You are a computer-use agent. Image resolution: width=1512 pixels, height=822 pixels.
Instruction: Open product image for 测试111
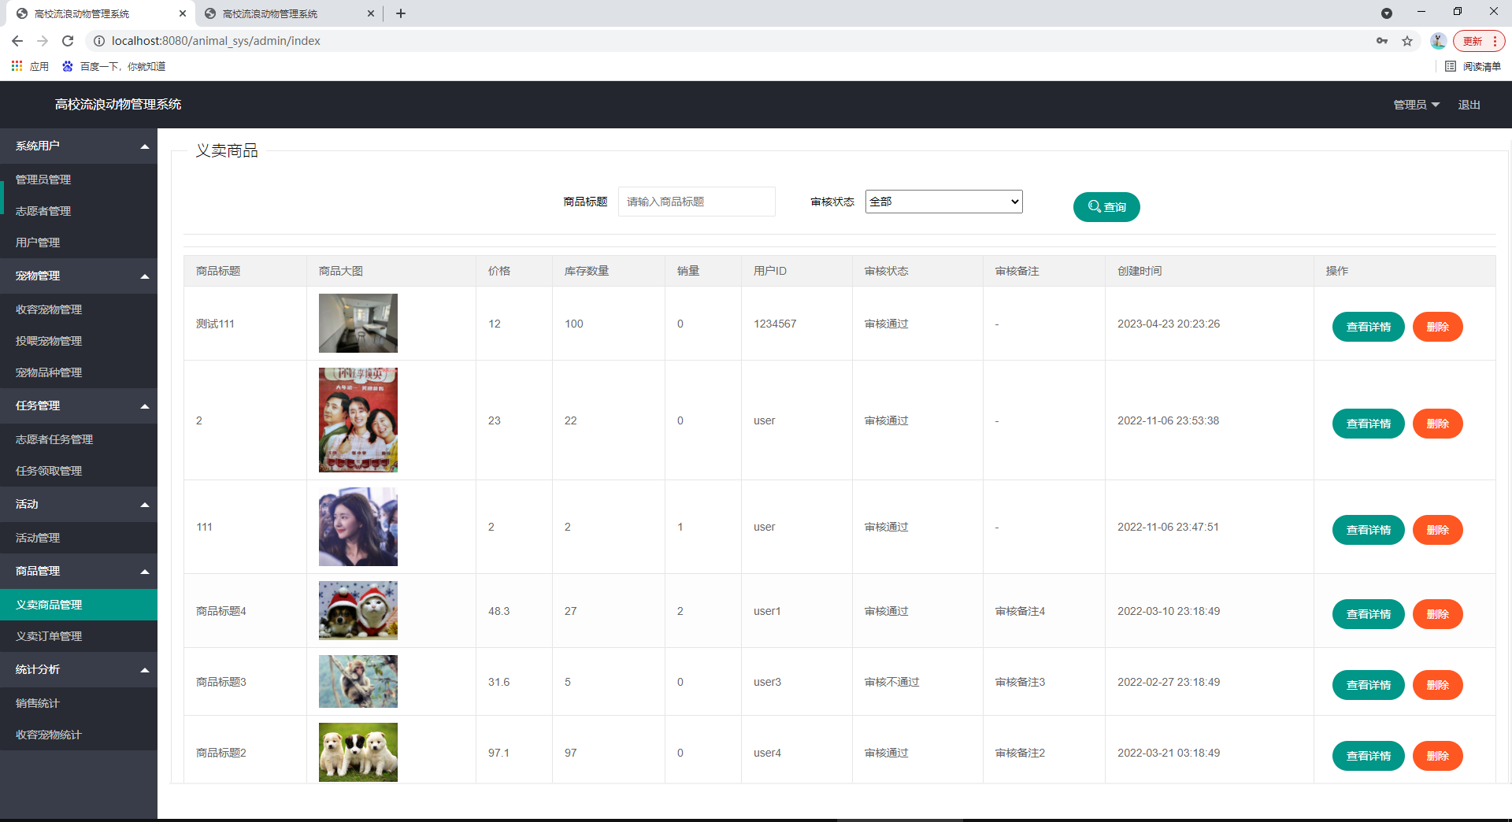(x=358, y=323)
